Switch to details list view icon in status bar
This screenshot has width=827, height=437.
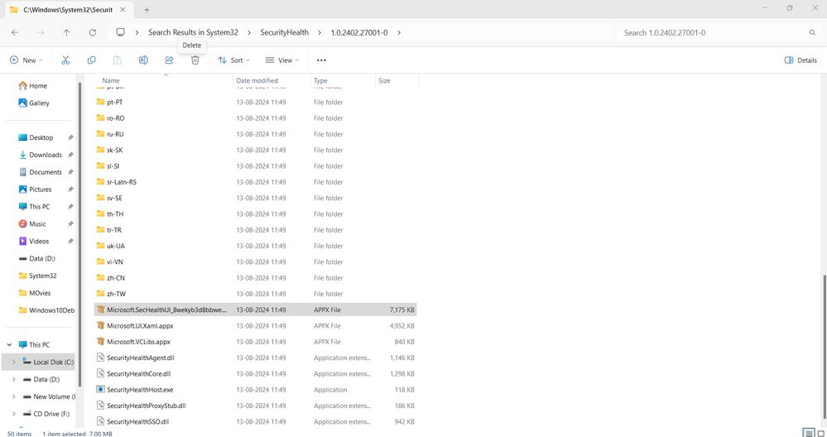point(809,433)
